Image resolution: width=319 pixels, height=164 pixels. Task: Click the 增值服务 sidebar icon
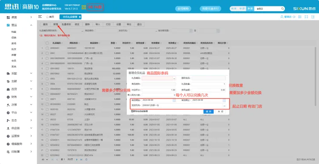tap(8, 144)
